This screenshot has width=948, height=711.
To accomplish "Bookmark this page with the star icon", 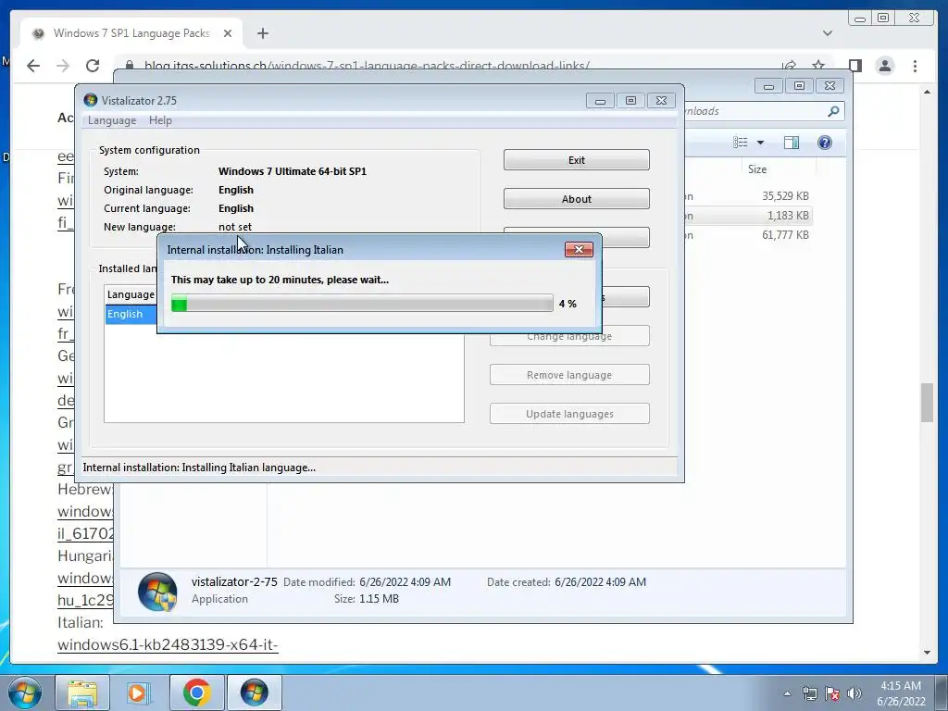I will (x=818, y=66).
